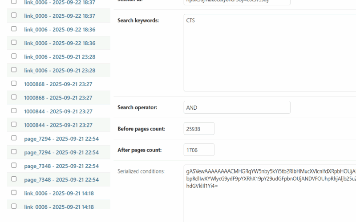Open second link_0006 - 2025-09-22 18:37 link

(60, 16)
